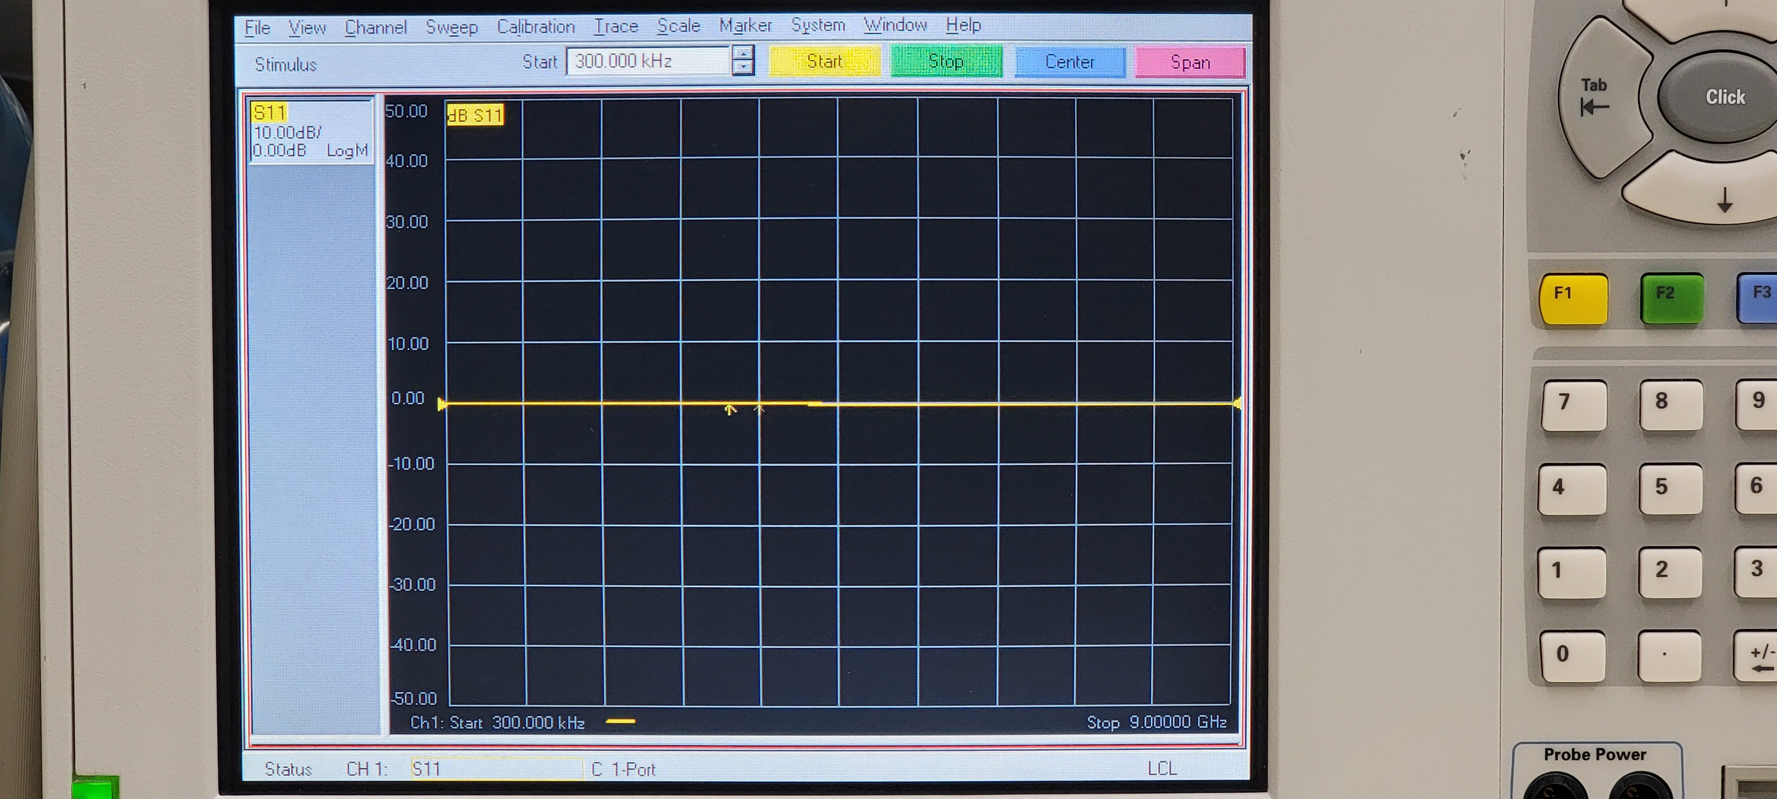The height and width of the screenshot is (799, 1777).
Task: Click the yellow dB S11 trace title
Action: (x=475, y=115)
